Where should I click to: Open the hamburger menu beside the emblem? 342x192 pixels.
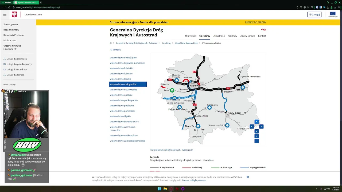5,15
